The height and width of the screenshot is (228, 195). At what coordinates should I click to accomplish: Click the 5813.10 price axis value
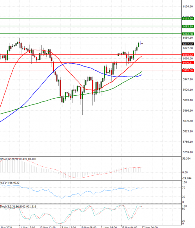click(188, 131)
